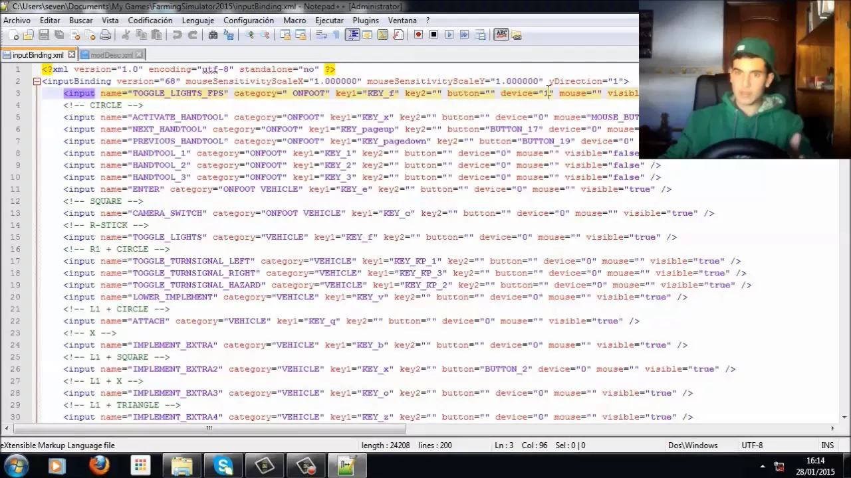The image size is (851, 478).
Task: Click the ABC spell check icon
Action: 501,35
